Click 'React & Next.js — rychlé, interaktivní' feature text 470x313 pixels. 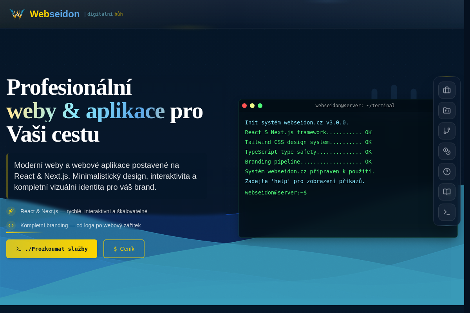[84, 211]
